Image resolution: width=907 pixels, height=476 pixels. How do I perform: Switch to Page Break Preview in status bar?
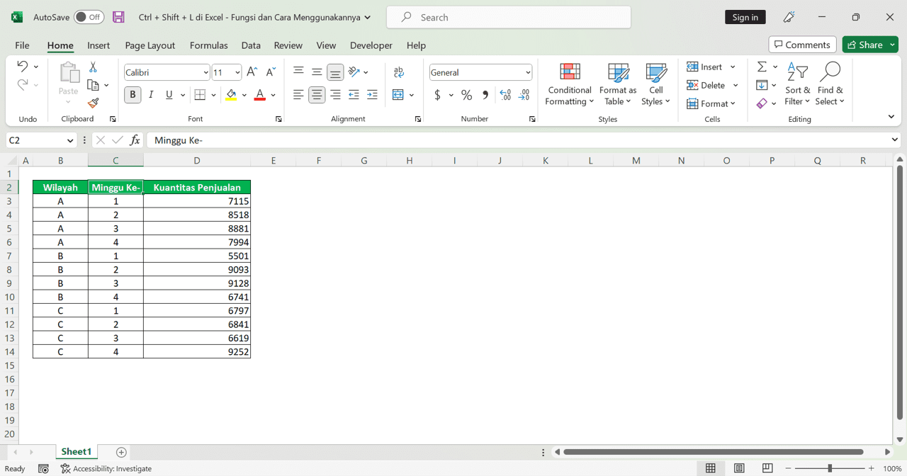[767, 468]
